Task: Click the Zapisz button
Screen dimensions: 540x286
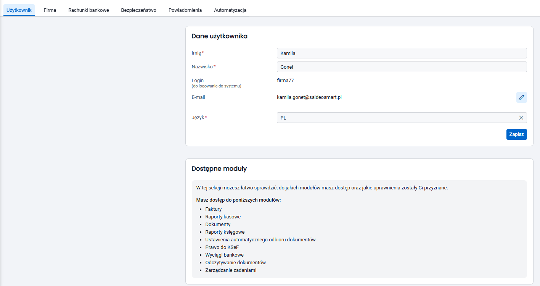Action: [x=516, y=134]
